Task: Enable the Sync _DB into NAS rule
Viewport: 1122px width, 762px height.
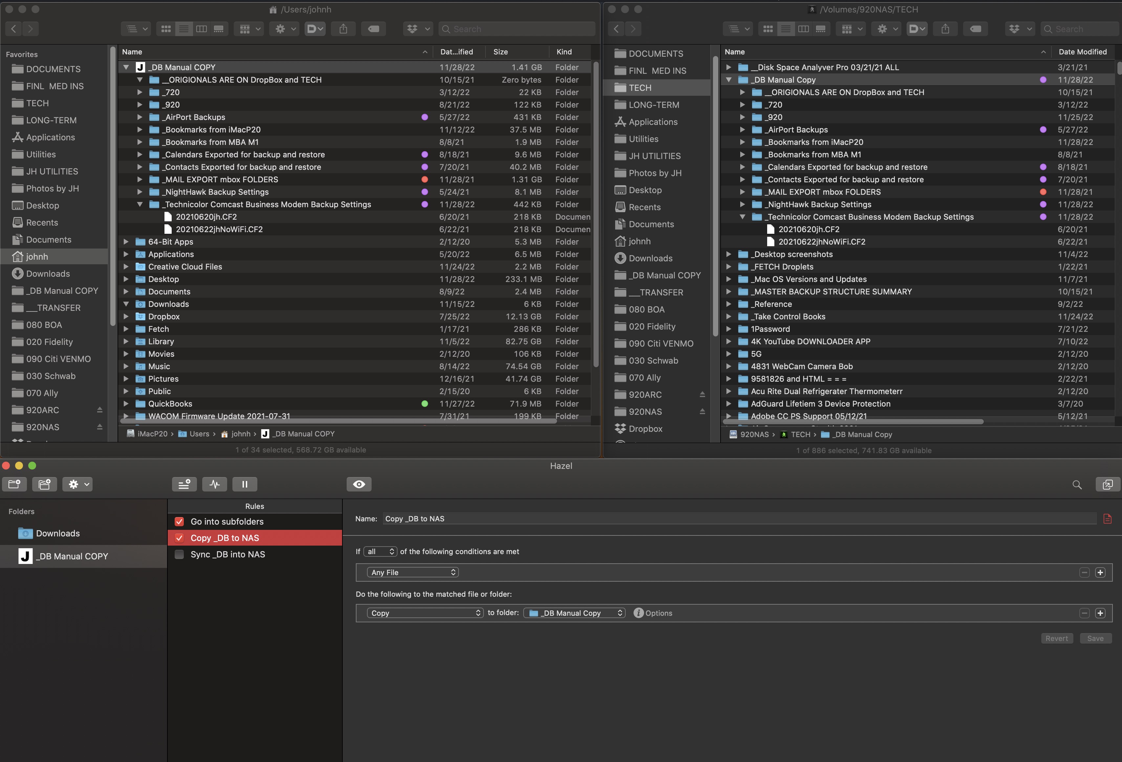Action: coord(179,554)
